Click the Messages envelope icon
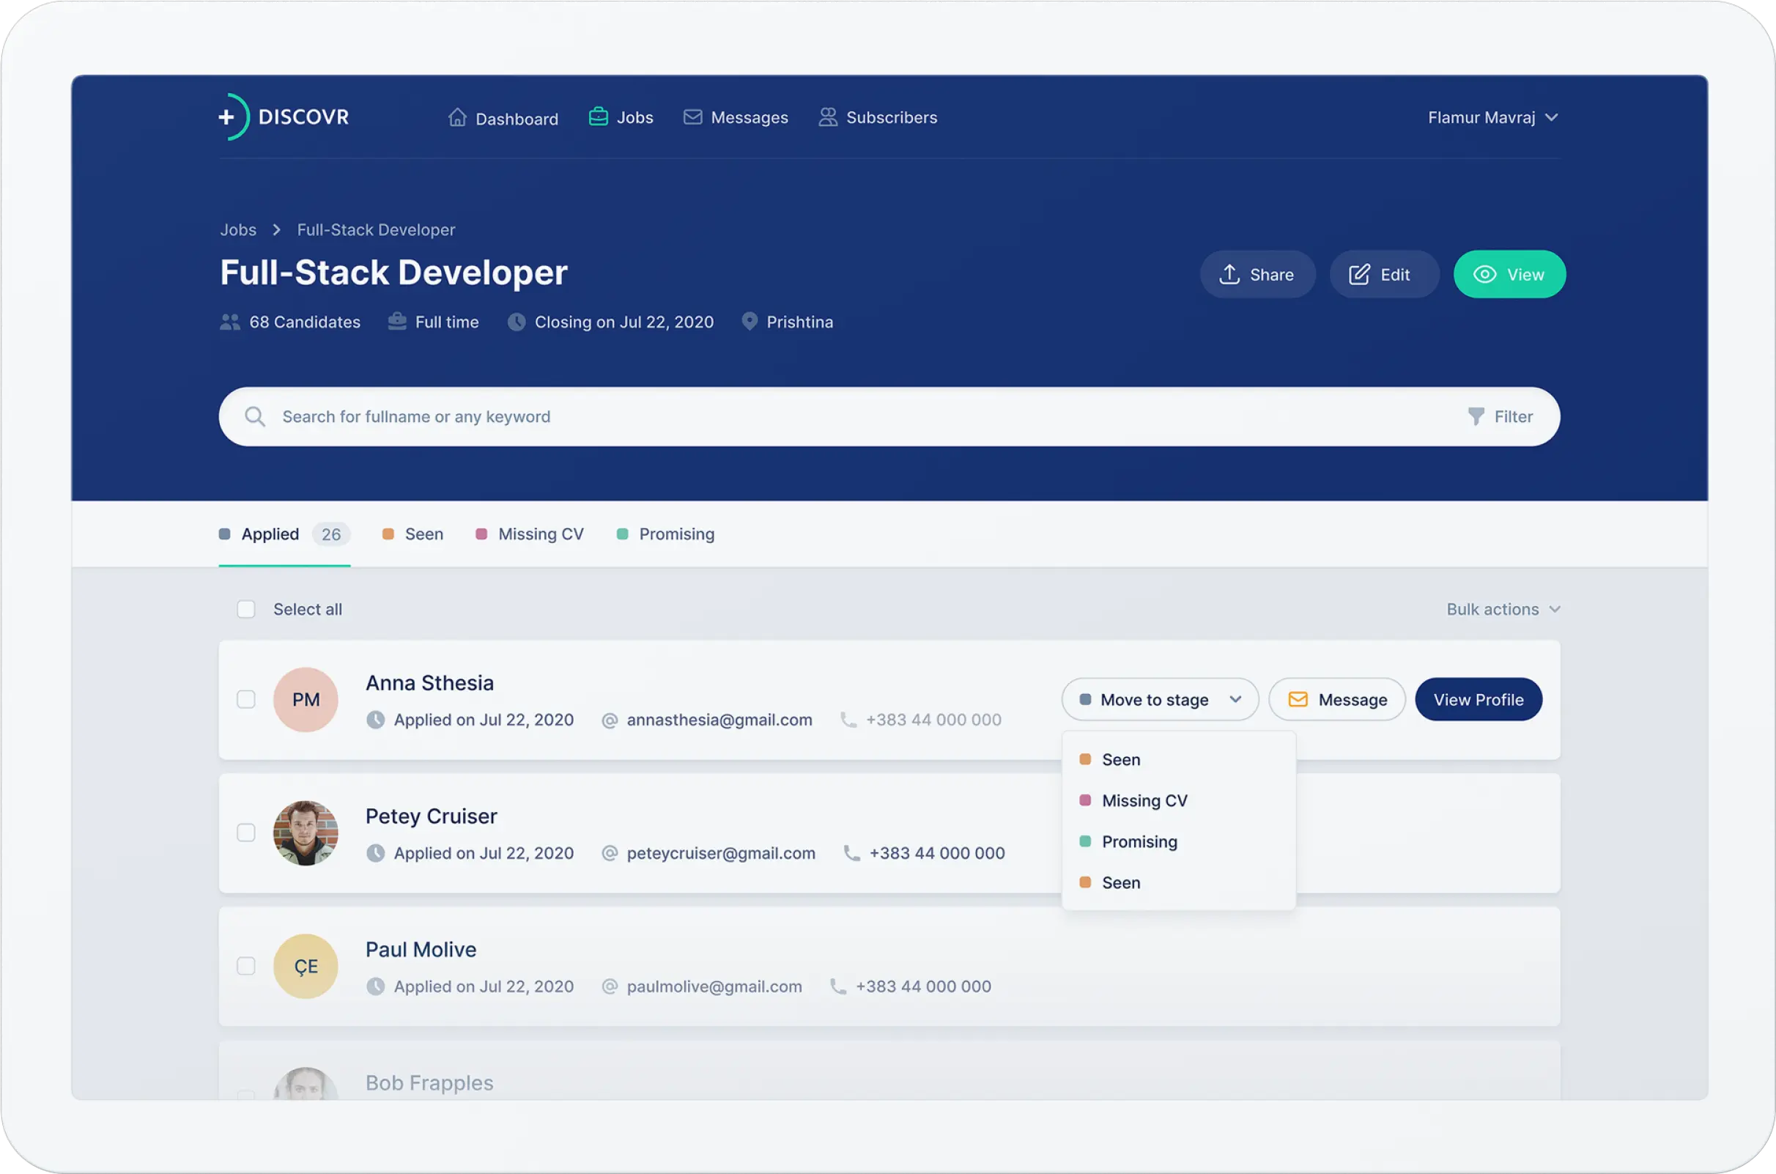Screen dimensions: 1776x1174 click(692, 117)
